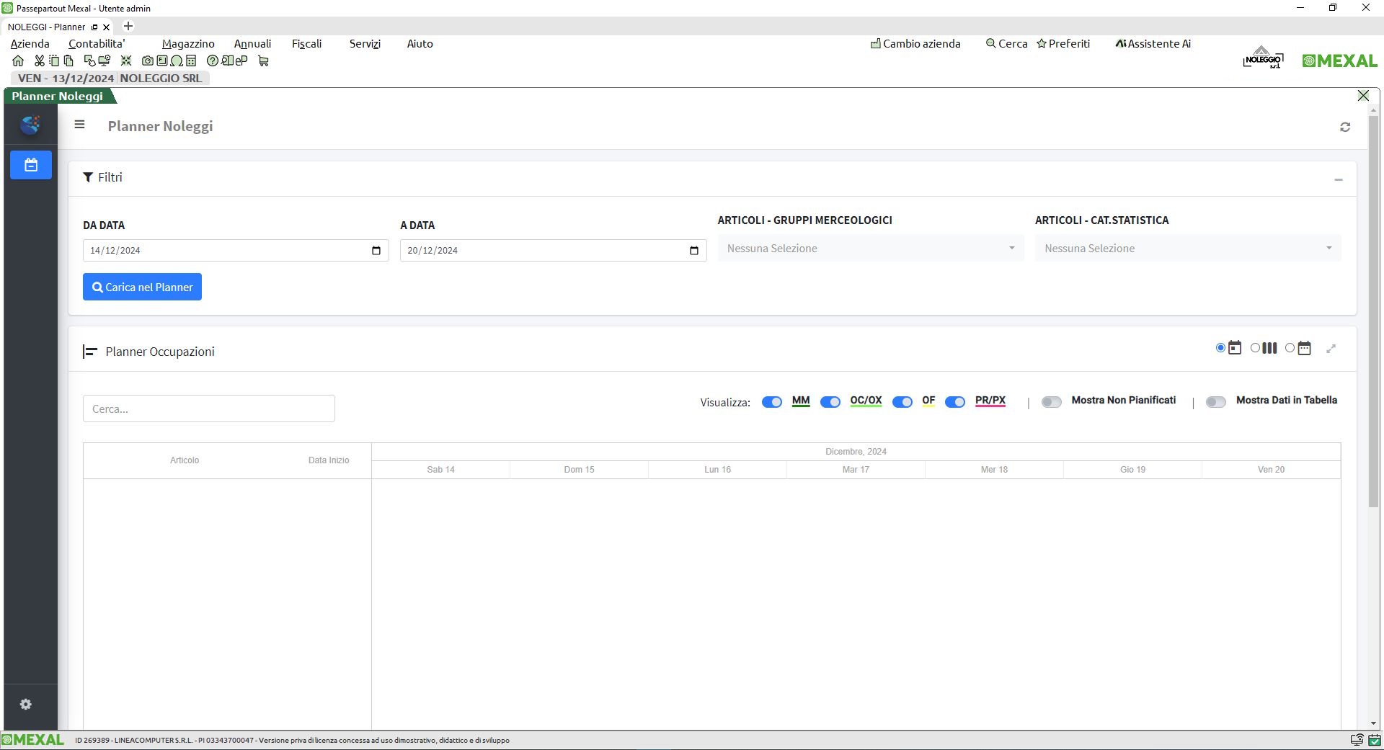The width and height of the screenshot is (1384, 750).
Task: Open the Magazzino menu
Action: (x=188, y=44)
